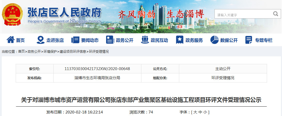Click 环评受理情况 in the breadcrumb

99,52
